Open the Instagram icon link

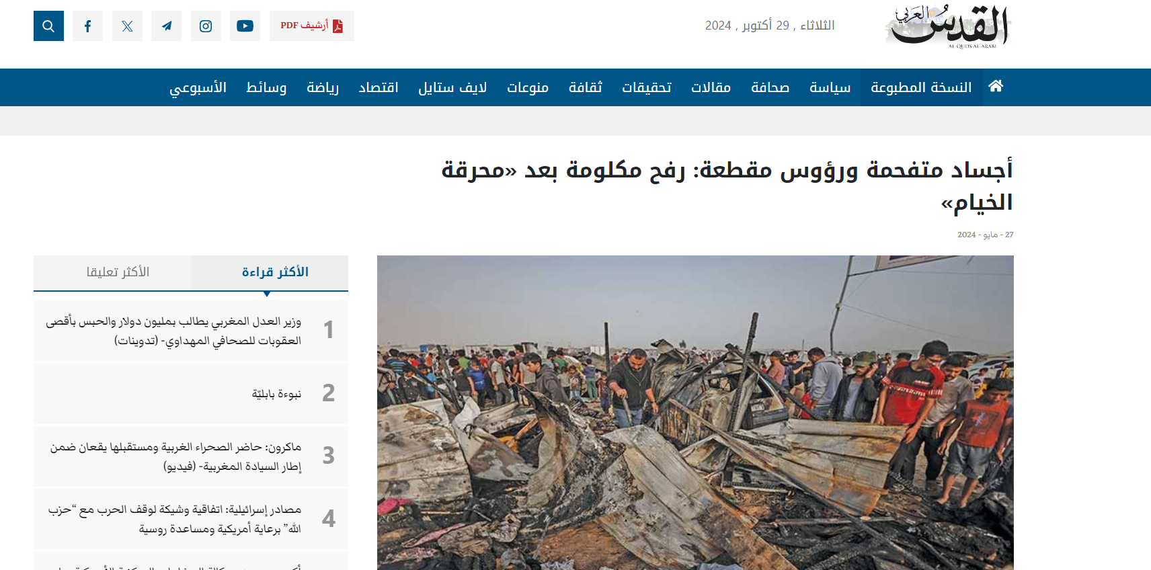click(206, 26)
